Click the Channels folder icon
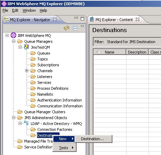Image resolution: width=161 pixels, height=155 pixels. tap(33, 71)
